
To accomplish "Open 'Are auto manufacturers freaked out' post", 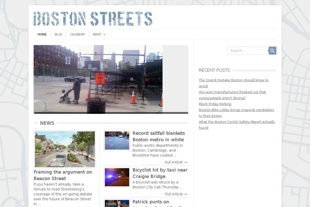I will (233, 95).
